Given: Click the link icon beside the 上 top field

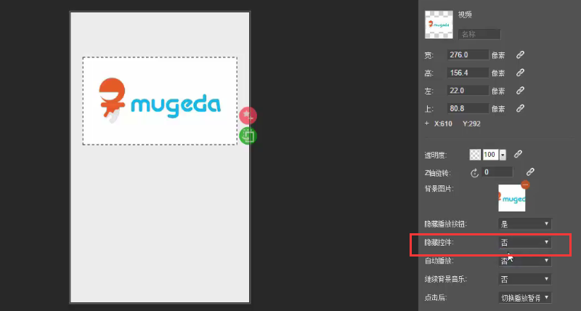Looking at the screenshot, I should pos(520,108).
